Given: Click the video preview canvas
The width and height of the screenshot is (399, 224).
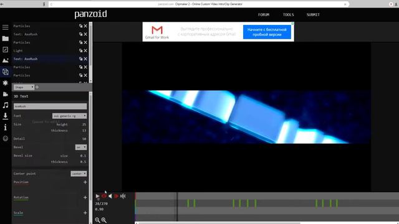Looking at the screenshot, I should pyautogui.click(x=246, y=117).
